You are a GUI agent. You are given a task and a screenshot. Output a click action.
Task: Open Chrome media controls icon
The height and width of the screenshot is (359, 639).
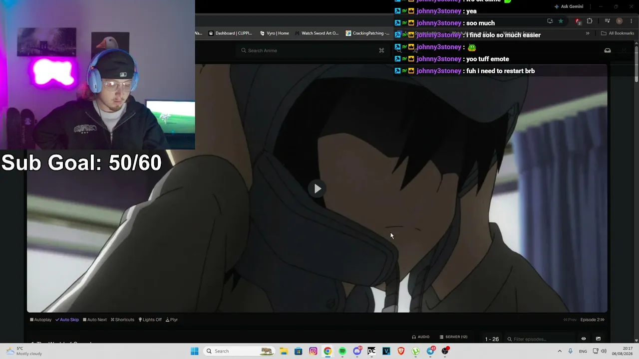click(x=608, y=21)
